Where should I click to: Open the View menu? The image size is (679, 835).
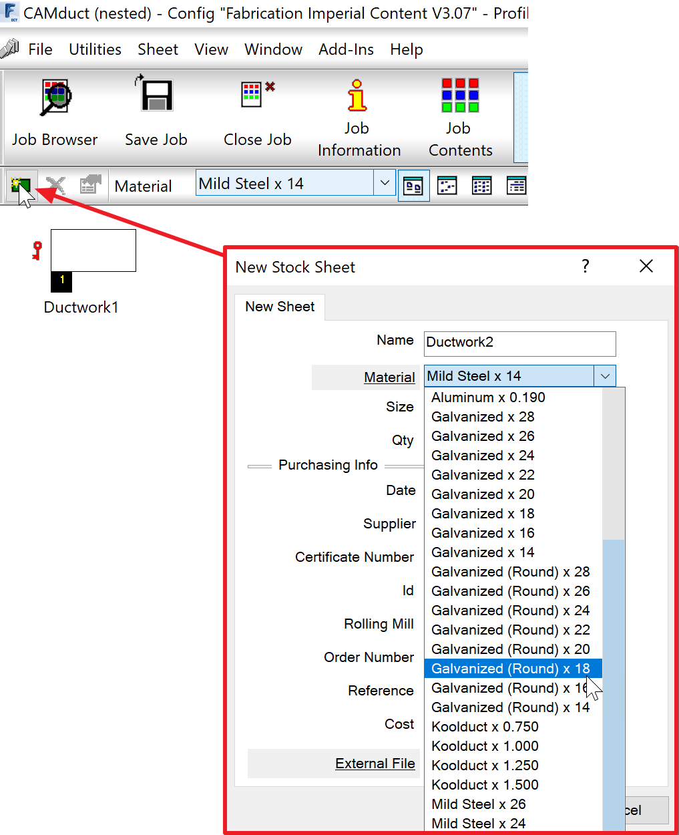pos(211,49)
